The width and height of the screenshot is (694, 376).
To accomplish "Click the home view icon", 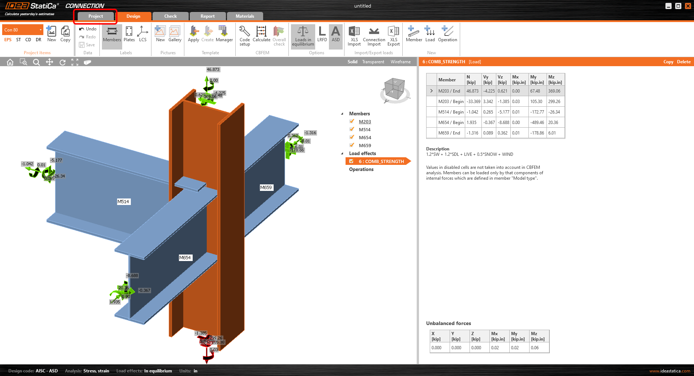I will pos(10,62).
